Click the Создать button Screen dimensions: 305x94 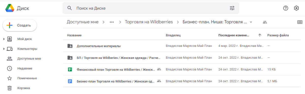(x=20, y=25)
